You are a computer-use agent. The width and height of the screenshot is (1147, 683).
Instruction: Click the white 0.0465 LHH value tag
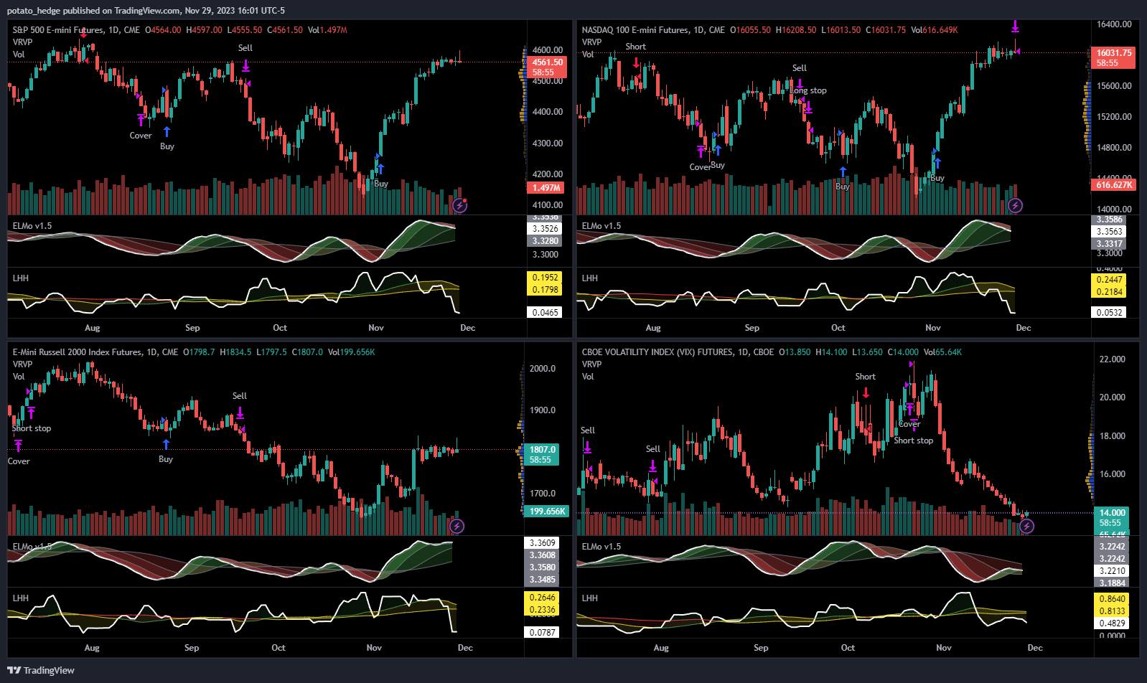[x=545, y=313]
